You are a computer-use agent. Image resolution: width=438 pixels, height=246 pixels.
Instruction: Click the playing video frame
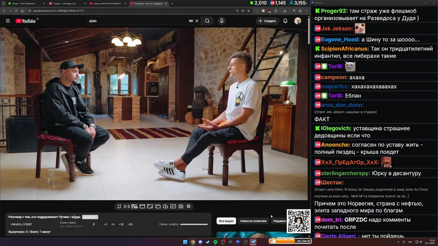click(154, 114)
